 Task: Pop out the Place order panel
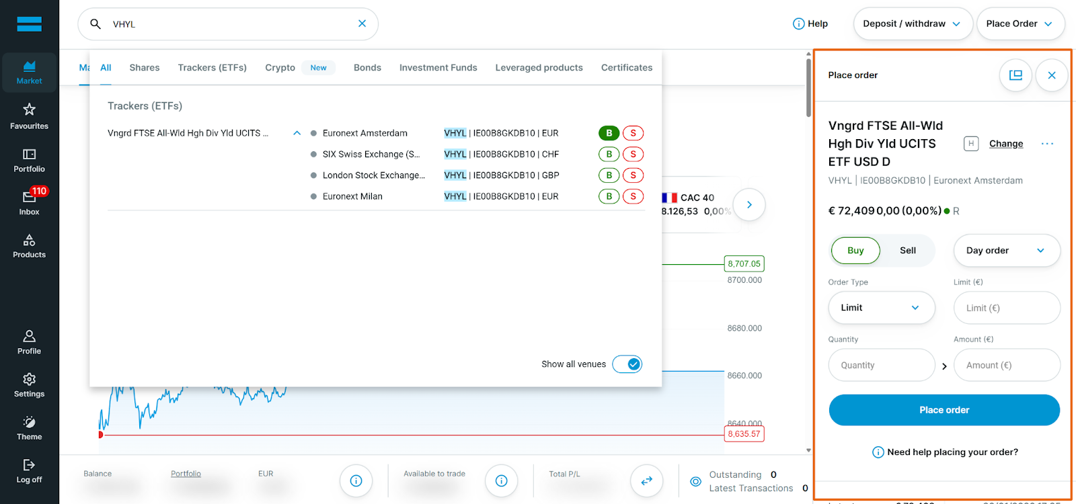[x=1015, y=75]
